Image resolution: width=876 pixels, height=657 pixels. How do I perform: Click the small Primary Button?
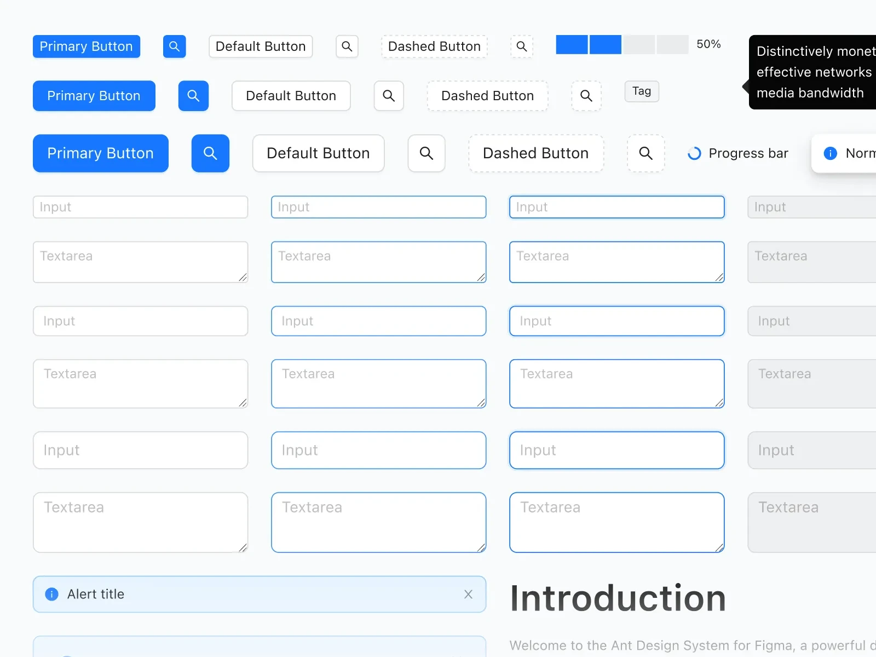(x=86, y=47)
